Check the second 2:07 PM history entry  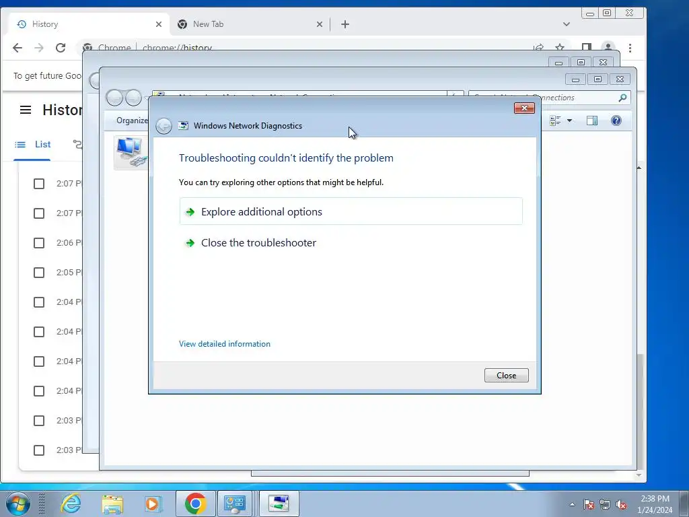(x=39, y=213)
